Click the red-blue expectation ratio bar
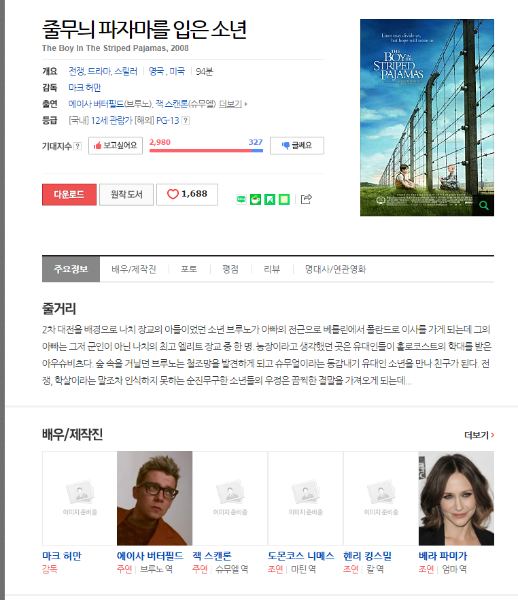The width and height of the screenshot is (518, 600). pos(206,150)
